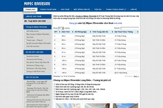Viewport: 163px width, 108px height.
Task: Select row 7 cell 20 Triệu/Tháng
Action: tap(120, 60)
